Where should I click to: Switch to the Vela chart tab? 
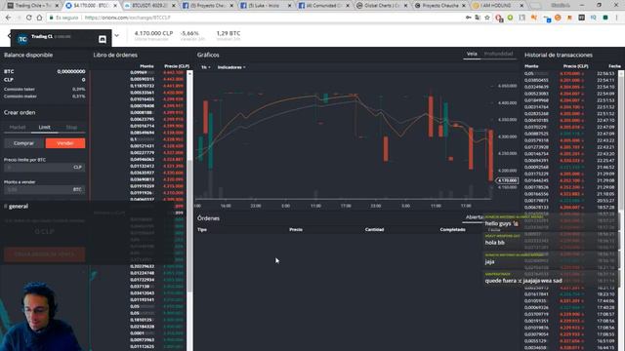click(472, 54)
